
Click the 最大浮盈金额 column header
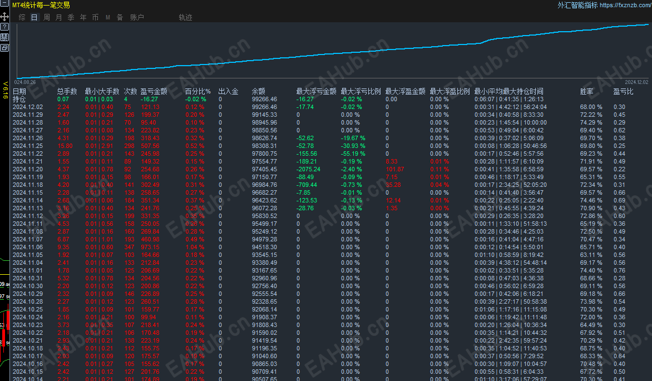[x=405, y=92]
